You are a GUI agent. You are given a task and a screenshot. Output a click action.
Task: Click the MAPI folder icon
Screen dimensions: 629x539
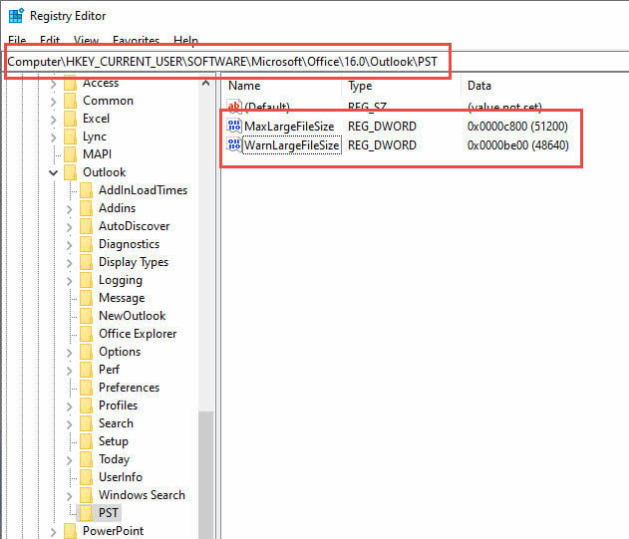click(x=70, y=154)
